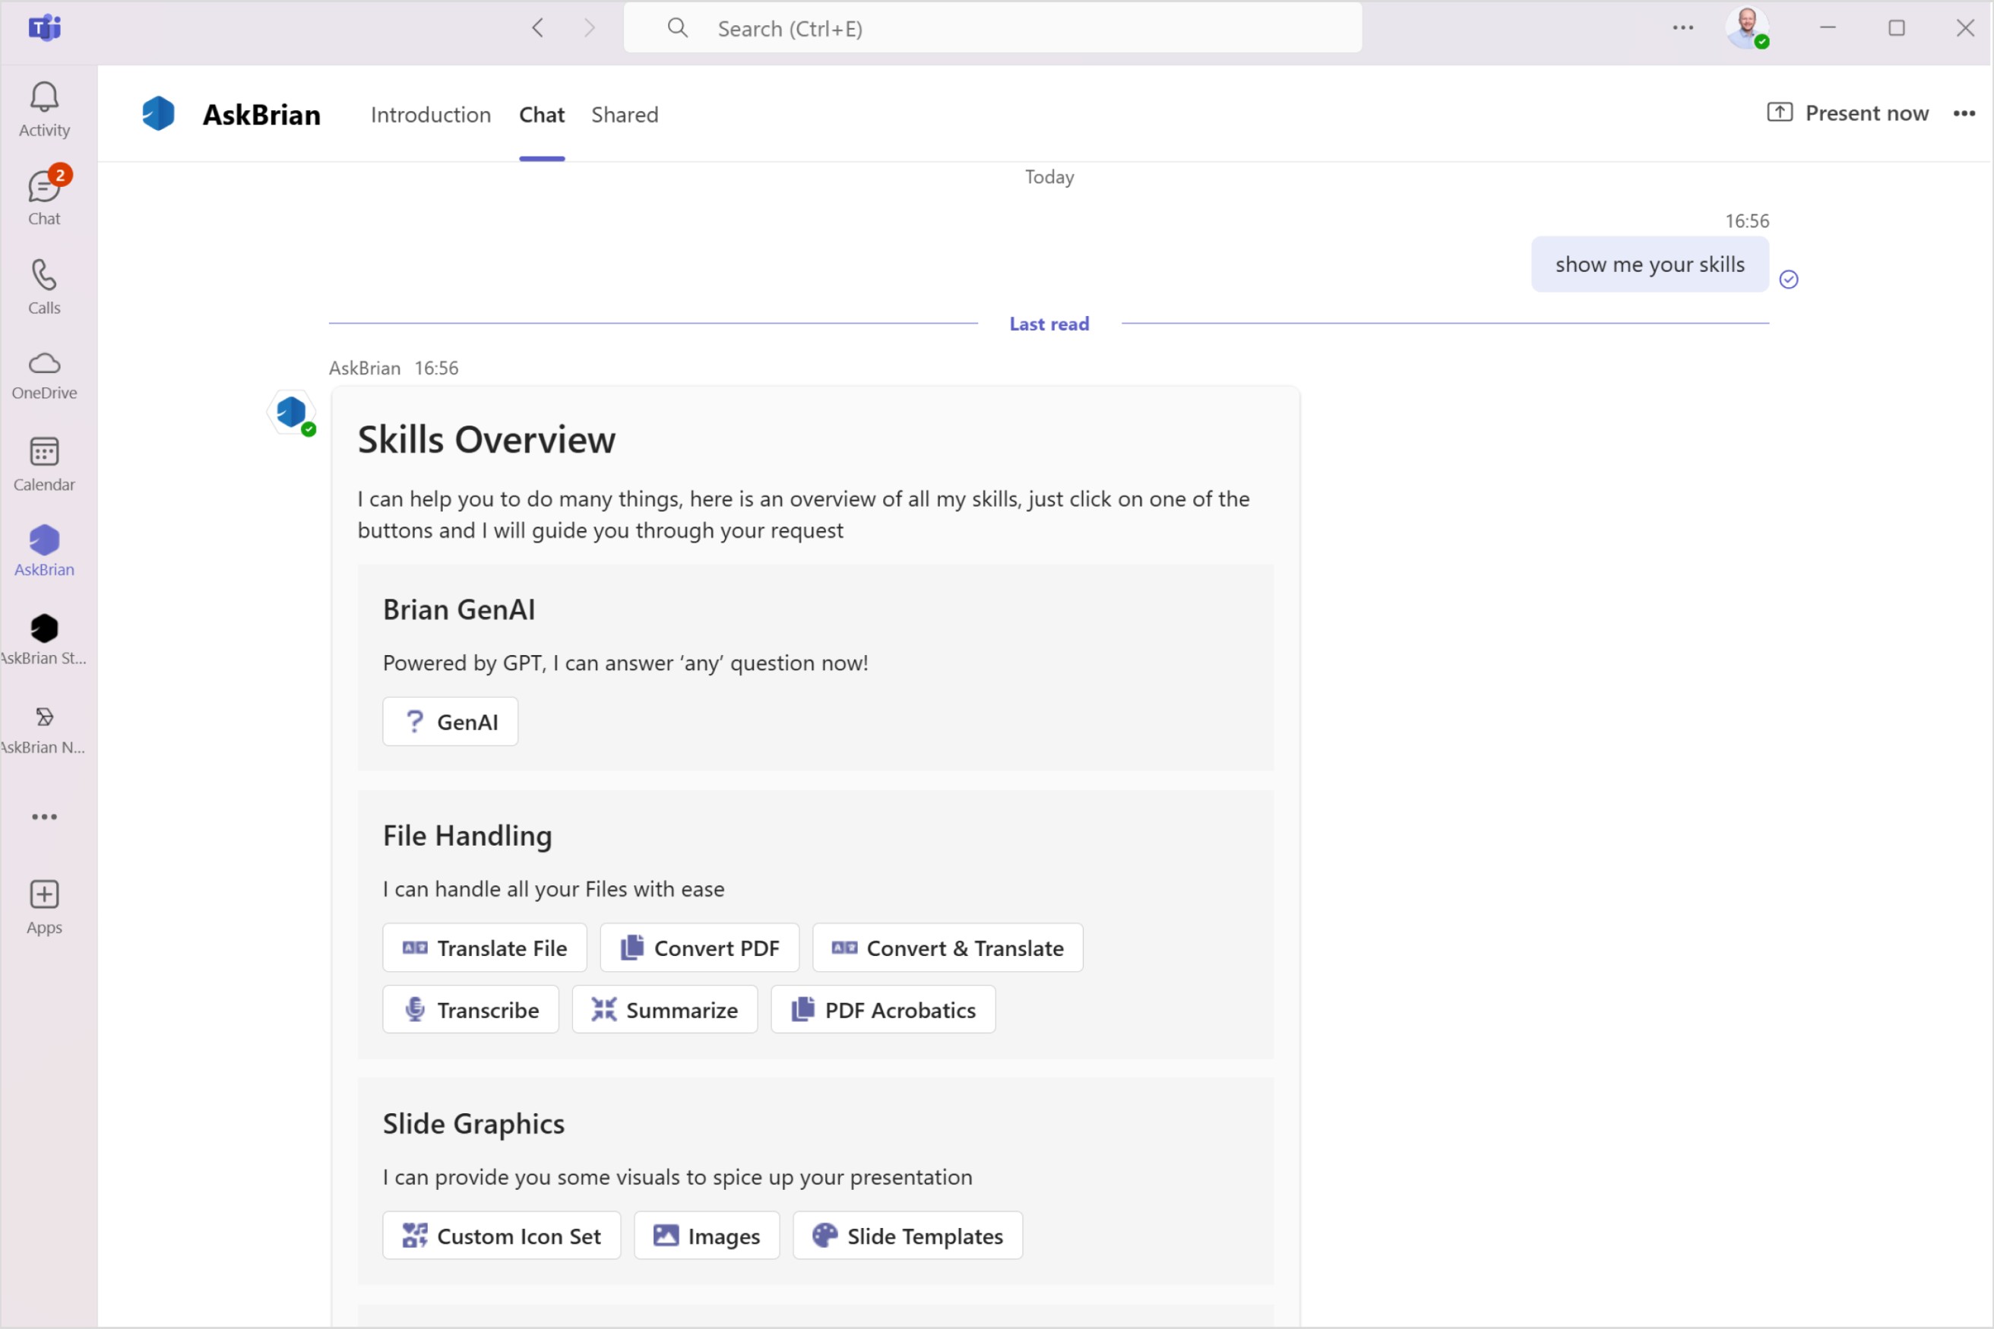Viewport: 1994px width, 1329px height.
Task: Open more options next to Present now
Action: tap(1964, 113)
